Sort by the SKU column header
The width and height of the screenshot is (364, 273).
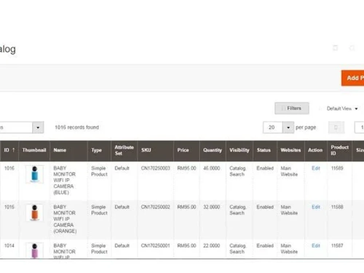[155, 150]
